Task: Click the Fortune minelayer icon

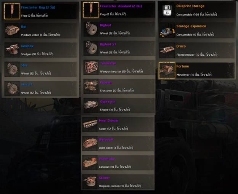Action: (167, 71)
